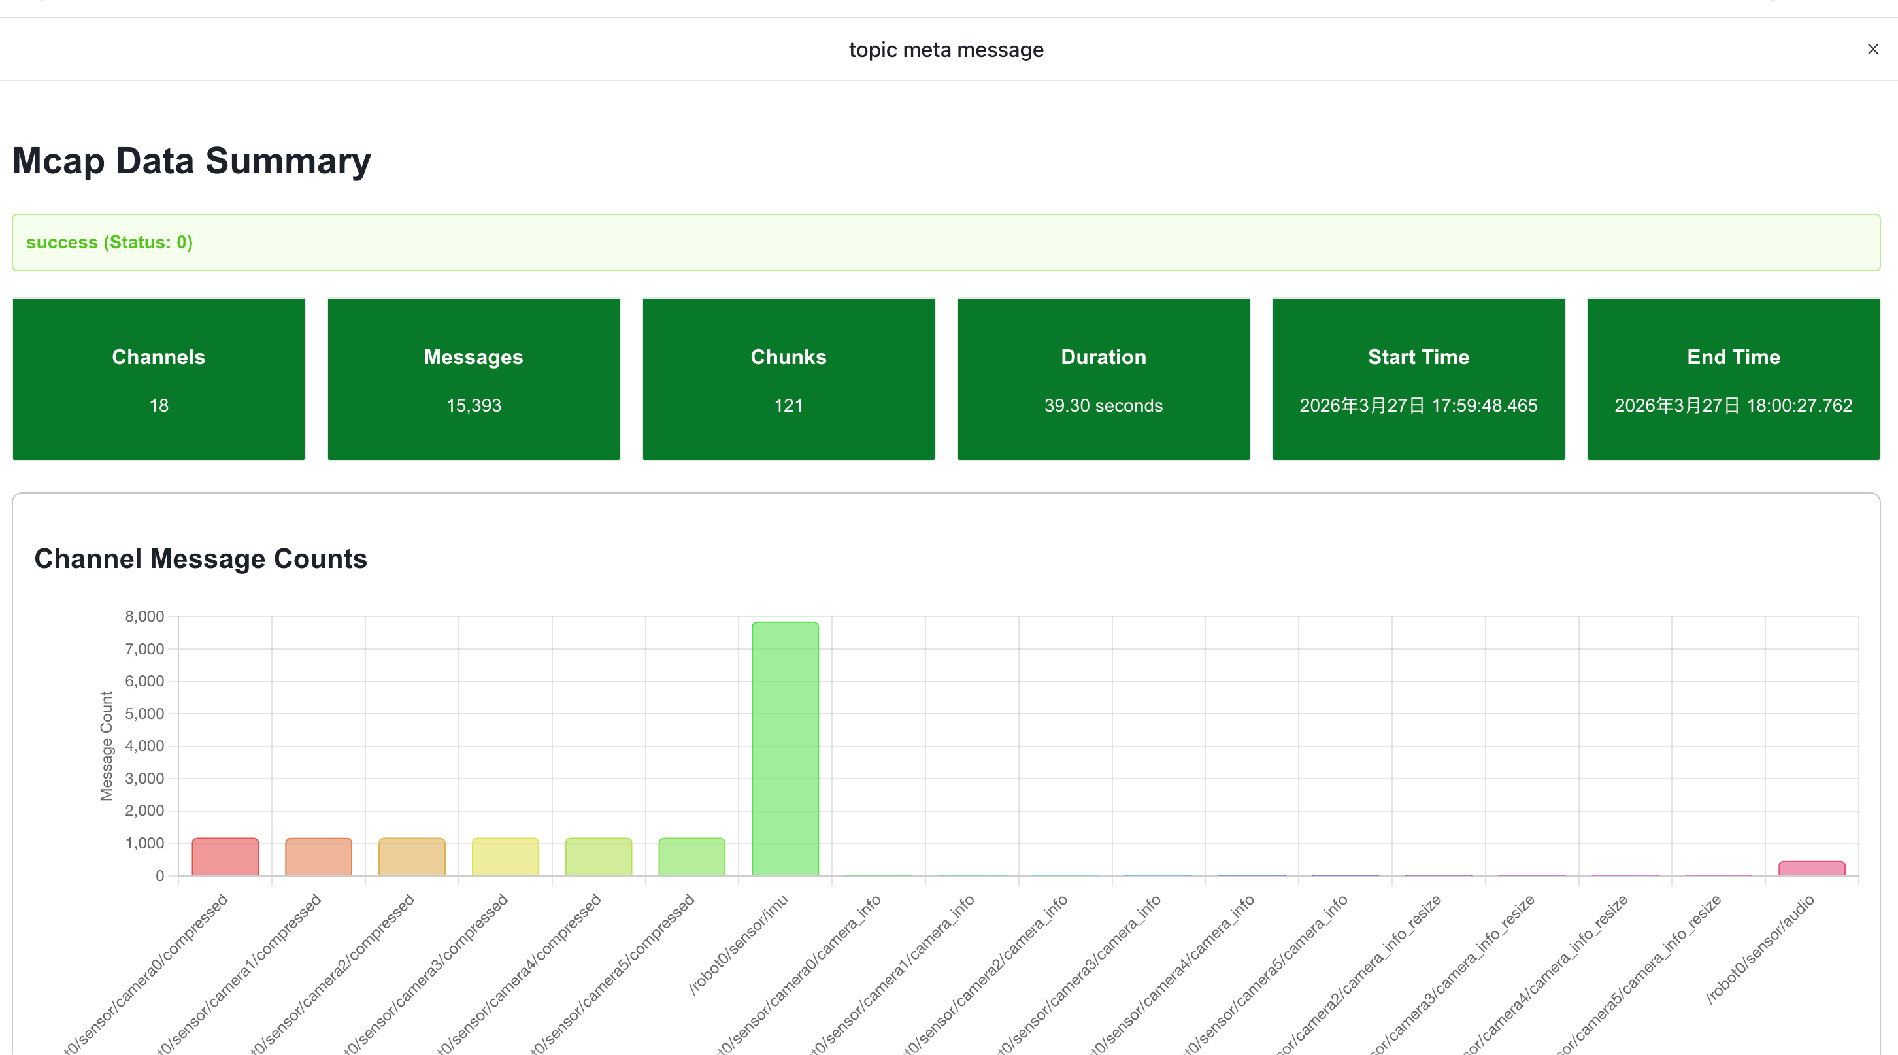
Task: Click the '5,000' y-axis tick label
Action: pyautogui.click(x=144, y=713)
